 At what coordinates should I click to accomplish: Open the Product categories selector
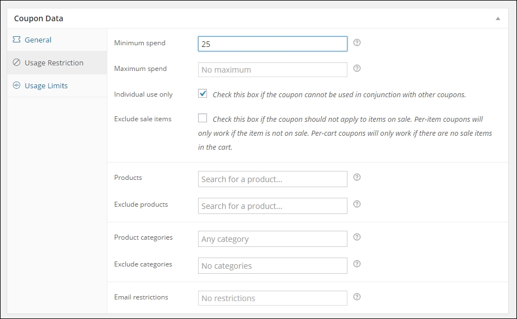[272, 239]
